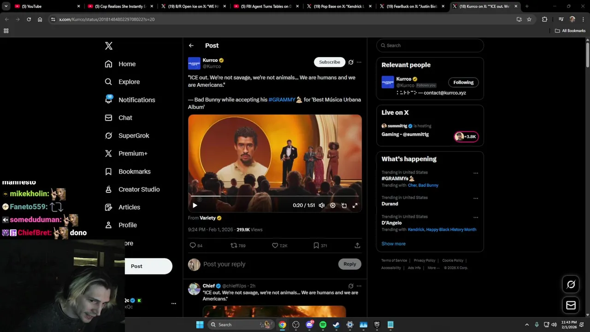590x332 pixels.
Task: Open the footer More menu
Action: click(433, 268)
